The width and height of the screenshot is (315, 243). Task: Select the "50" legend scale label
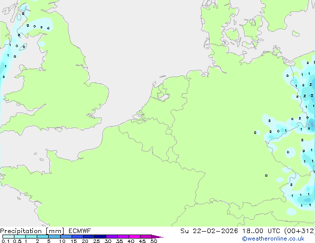[154, 241]
